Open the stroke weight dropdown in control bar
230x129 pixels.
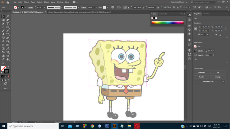(x=45, y=7)
